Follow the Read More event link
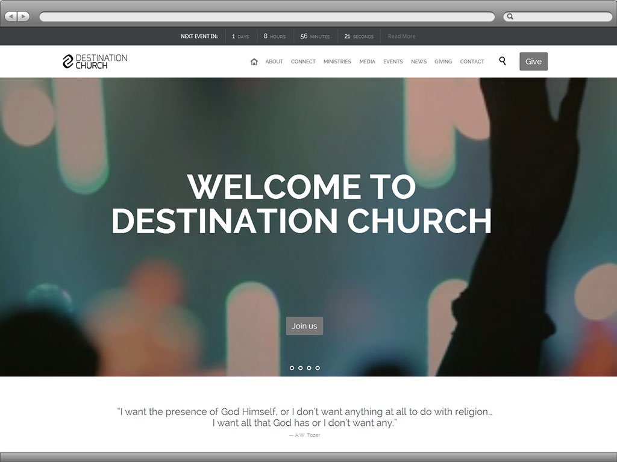 pyautogui.click(x=401, y=36)
